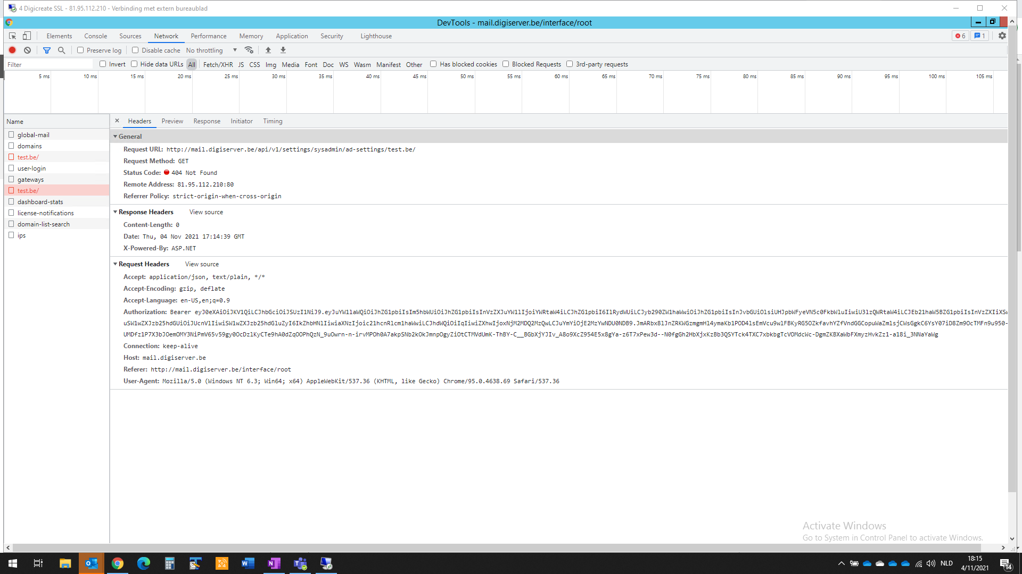The image size is (1022, 574).
Task: Open the network search magnifier icon
Action: [x=62, y=50]
